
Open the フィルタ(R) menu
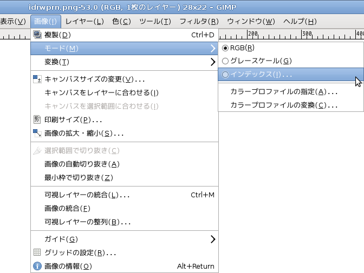(199, 21)
